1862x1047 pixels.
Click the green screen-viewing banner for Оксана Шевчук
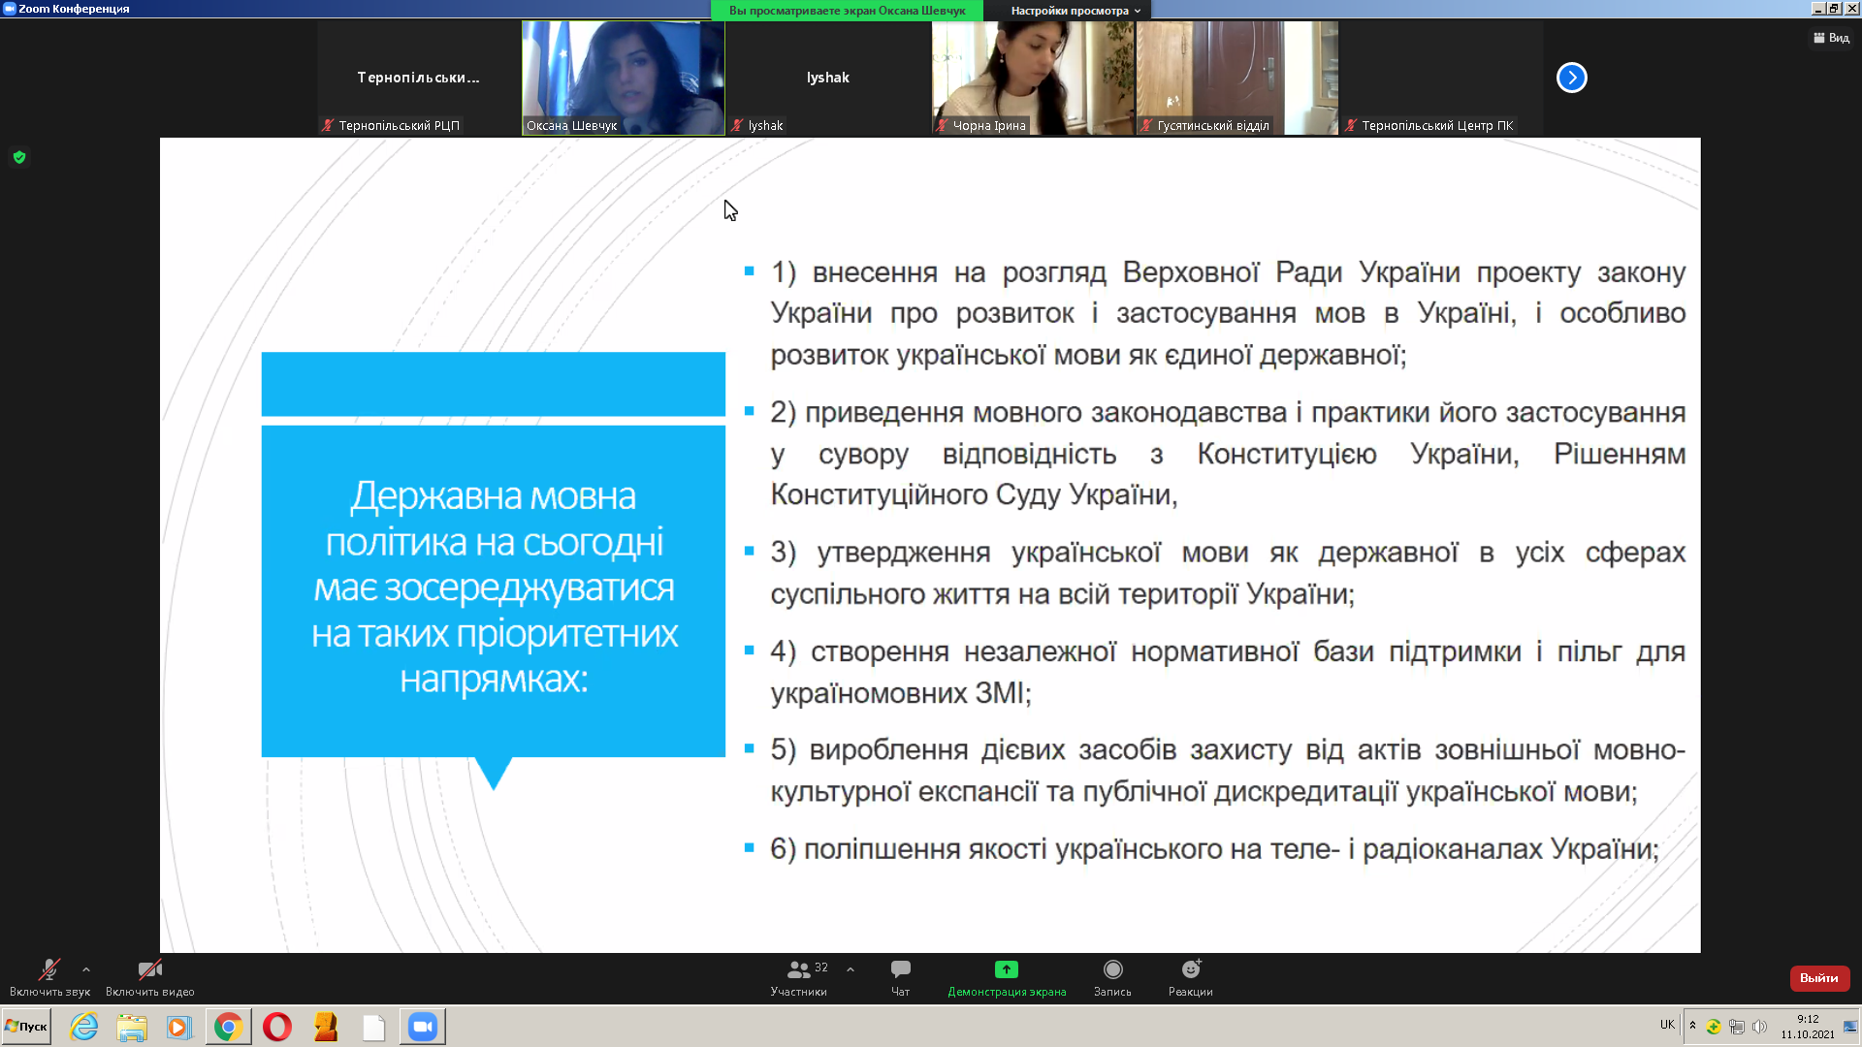pos(847,11)
